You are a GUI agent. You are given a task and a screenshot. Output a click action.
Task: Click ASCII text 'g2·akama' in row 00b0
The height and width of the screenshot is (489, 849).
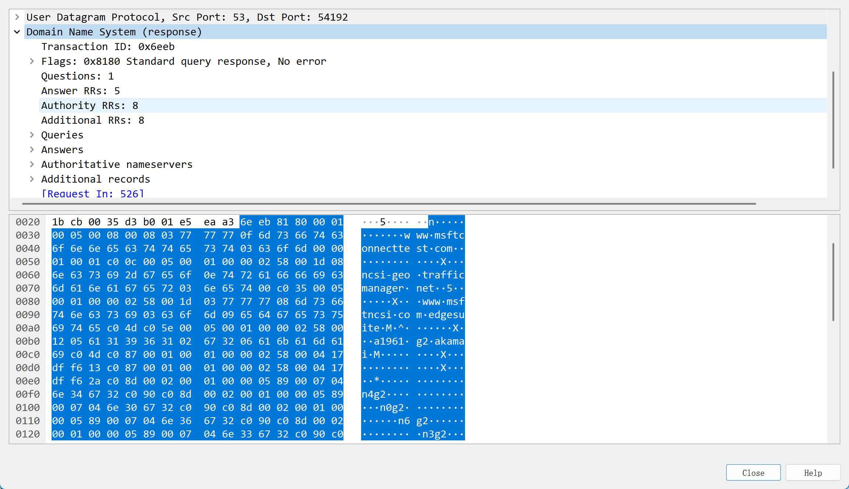pos(440,341)
